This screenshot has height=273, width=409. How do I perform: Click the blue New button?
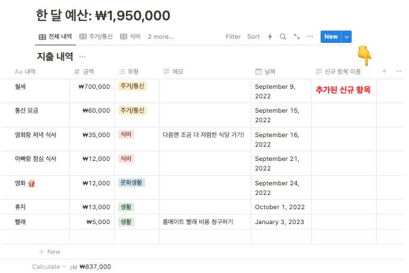click(x=331, y=37)
